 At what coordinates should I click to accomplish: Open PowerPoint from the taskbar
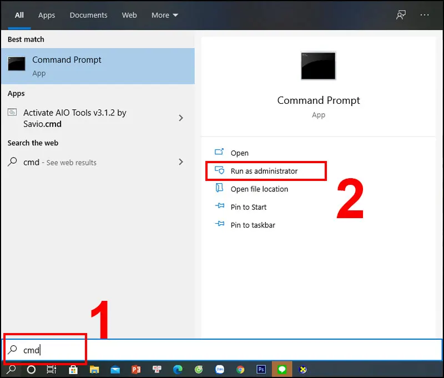click(136, 369)
